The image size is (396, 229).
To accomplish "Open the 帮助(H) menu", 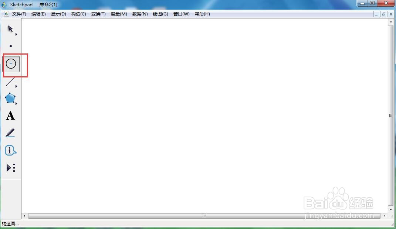I will click(x=202, y=14).
